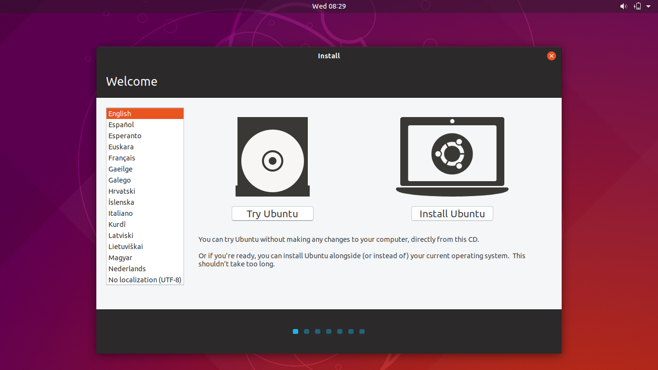This screenshot has width=658, height=370.
Task: Close the Install window
Action: point(552,56)
